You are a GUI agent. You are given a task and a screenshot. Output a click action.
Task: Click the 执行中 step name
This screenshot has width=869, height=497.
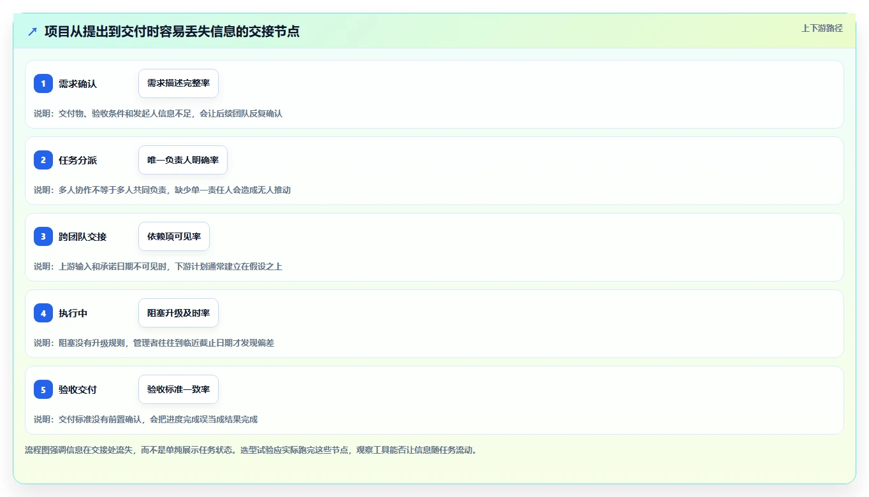tap(73, 313)
